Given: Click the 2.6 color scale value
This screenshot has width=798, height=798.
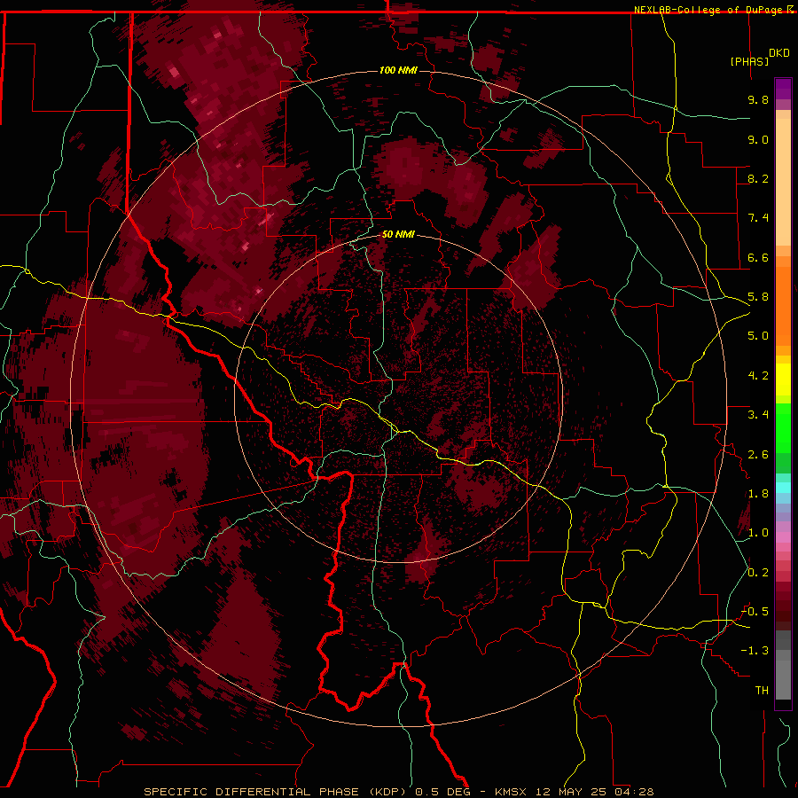Looking at the screenshot, I should coord(758,454).
